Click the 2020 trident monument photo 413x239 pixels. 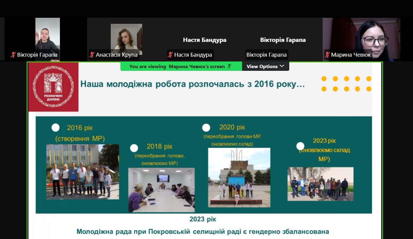click(239, 177)
